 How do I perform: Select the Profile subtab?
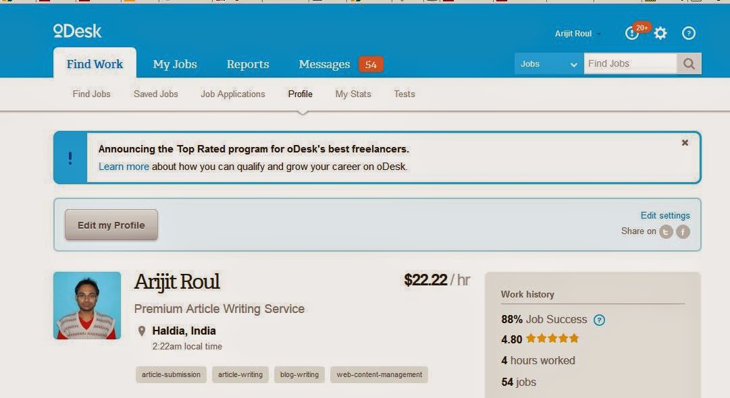pos(301,94)
